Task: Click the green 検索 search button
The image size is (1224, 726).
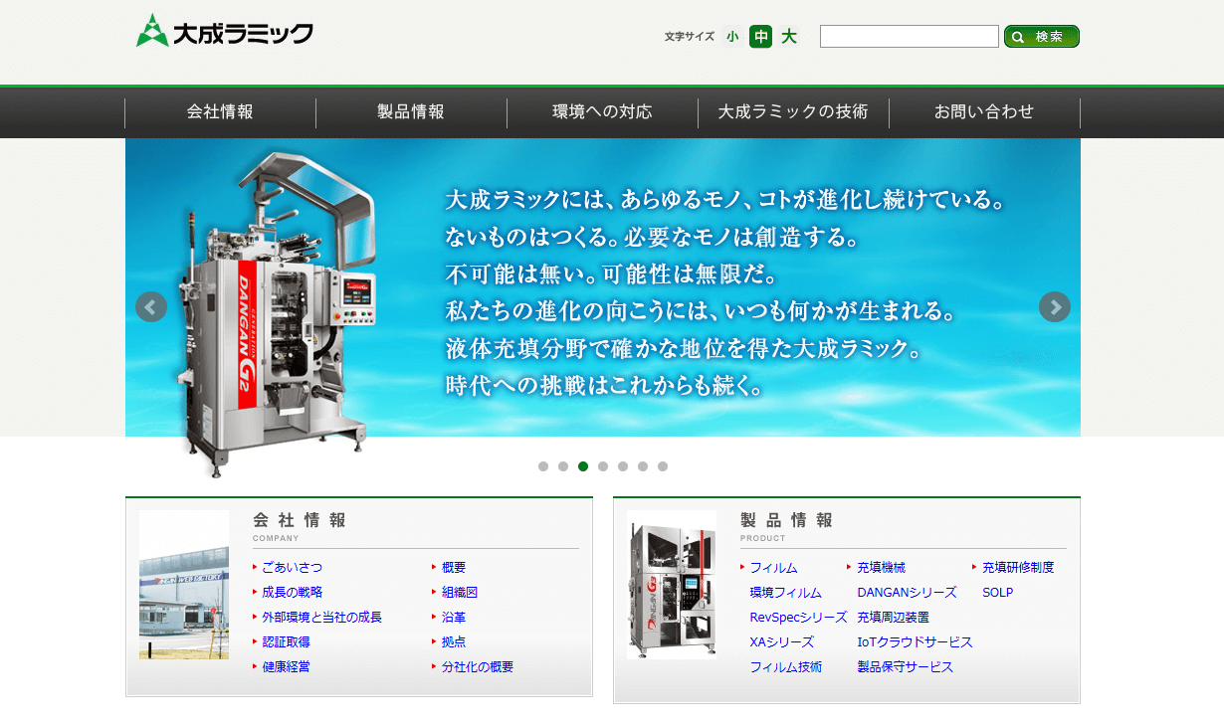Action: click(1042, 37)
